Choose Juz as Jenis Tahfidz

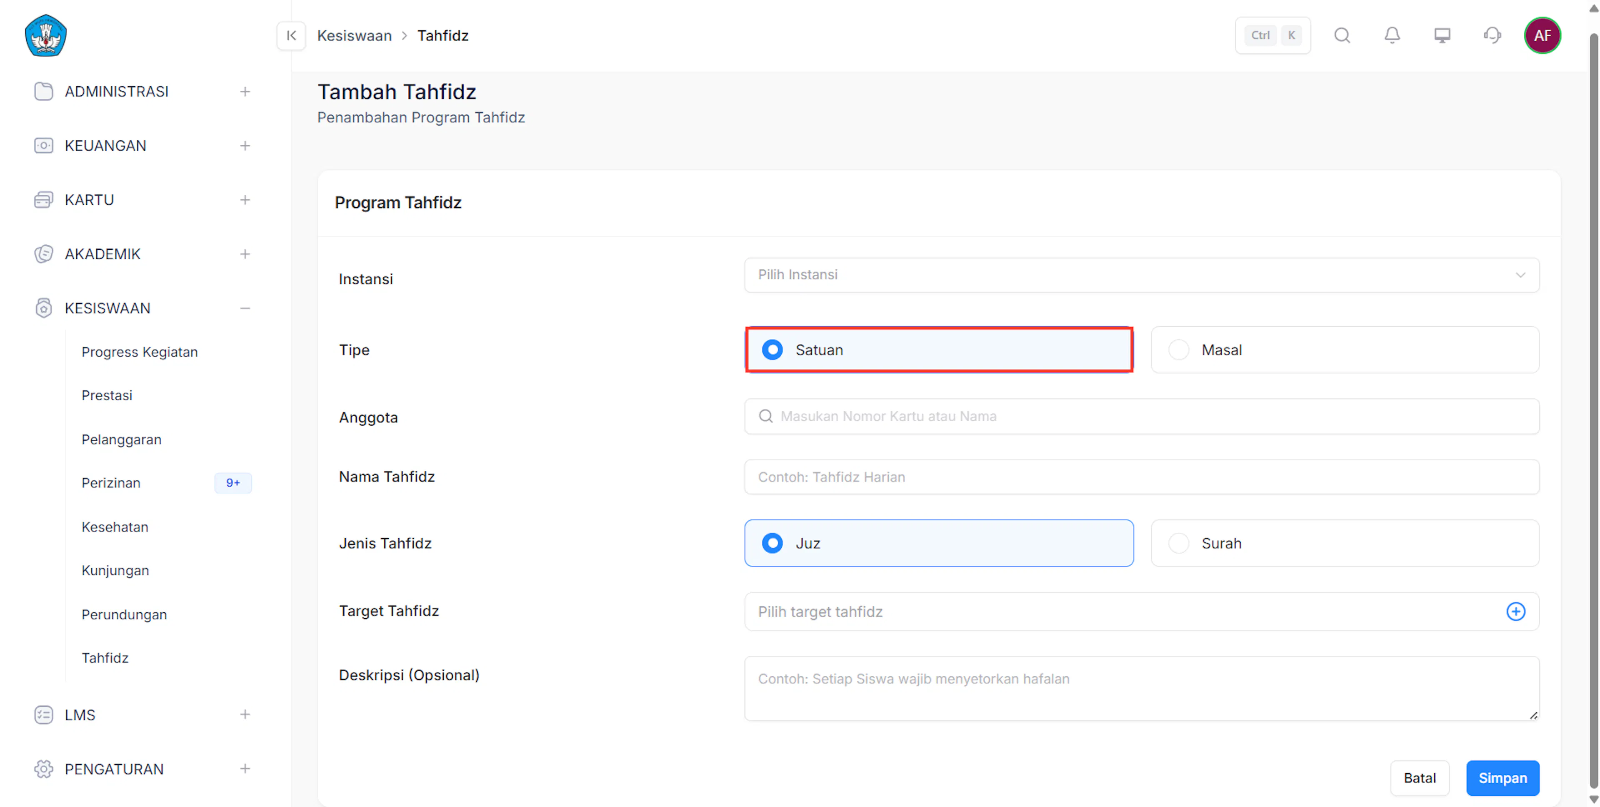coord(939,544)
